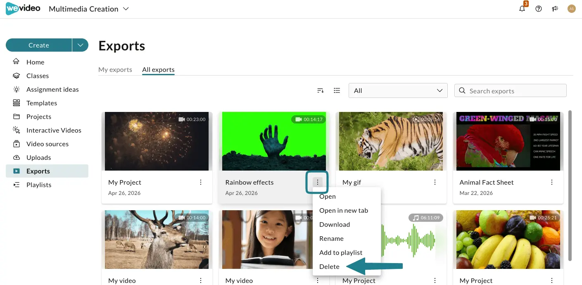The width and height of the screenshot is (582, 285).
Task: Open more options for My gif
Action: pyautogui.click(x=435, y=182)
